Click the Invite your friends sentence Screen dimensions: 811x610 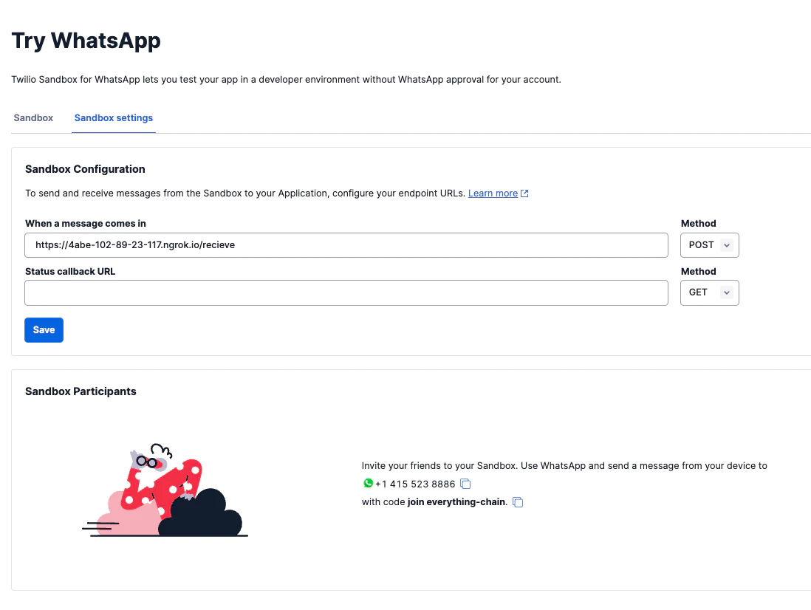[564, 466]
